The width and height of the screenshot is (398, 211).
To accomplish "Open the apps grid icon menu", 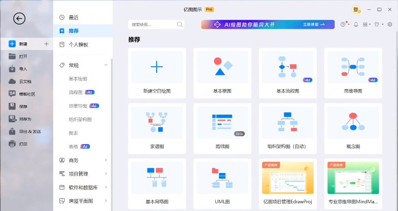I will [365, 25].
